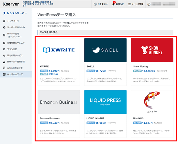178x144 pixels.
Task: Click the gift icon for 各種特典お申し込み
Action: [x=4, y=43]
